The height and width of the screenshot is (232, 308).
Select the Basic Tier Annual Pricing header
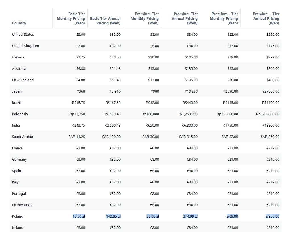105,21
